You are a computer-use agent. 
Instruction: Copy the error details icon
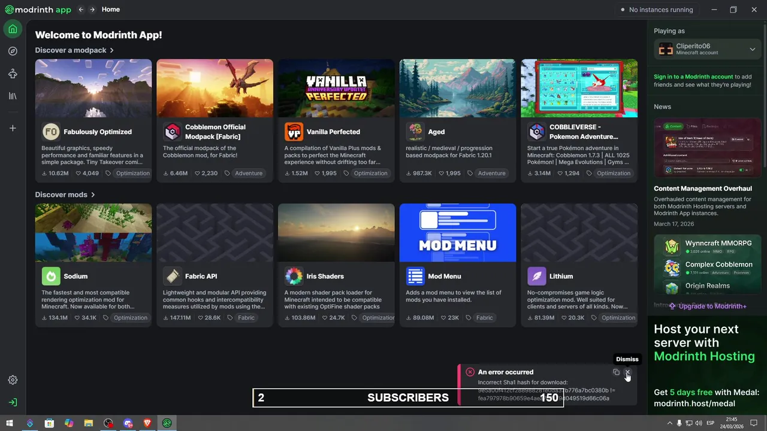click(x=616, y=372)
